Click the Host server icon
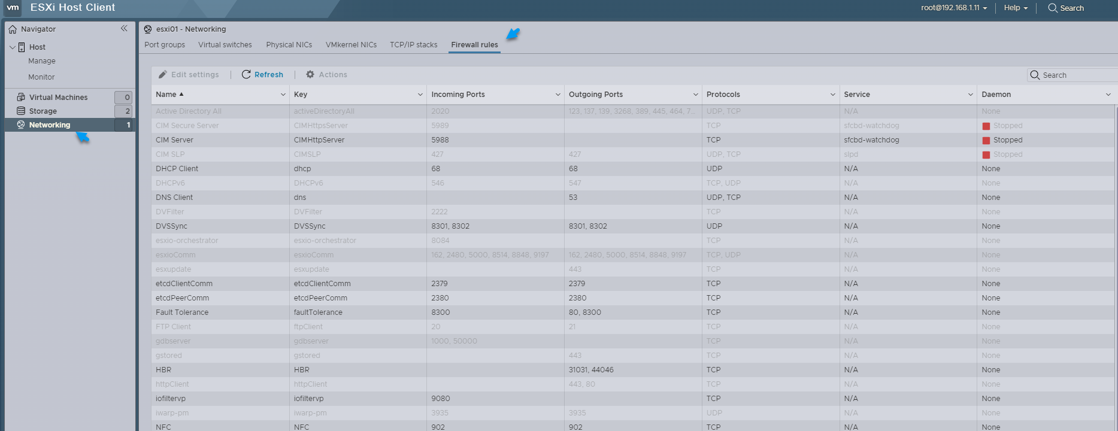Screen dimensions: 1118x431 (22, 47)
